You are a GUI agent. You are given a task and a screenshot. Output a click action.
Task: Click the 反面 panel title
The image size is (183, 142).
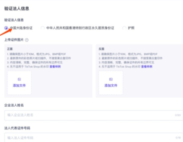[x=102, y=49]
